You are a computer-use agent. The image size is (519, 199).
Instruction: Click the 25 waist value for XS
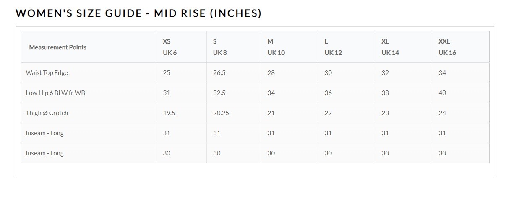[x=167, y=73]
